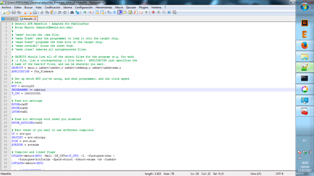Click the Windows Start orb

tap(305, 7)
